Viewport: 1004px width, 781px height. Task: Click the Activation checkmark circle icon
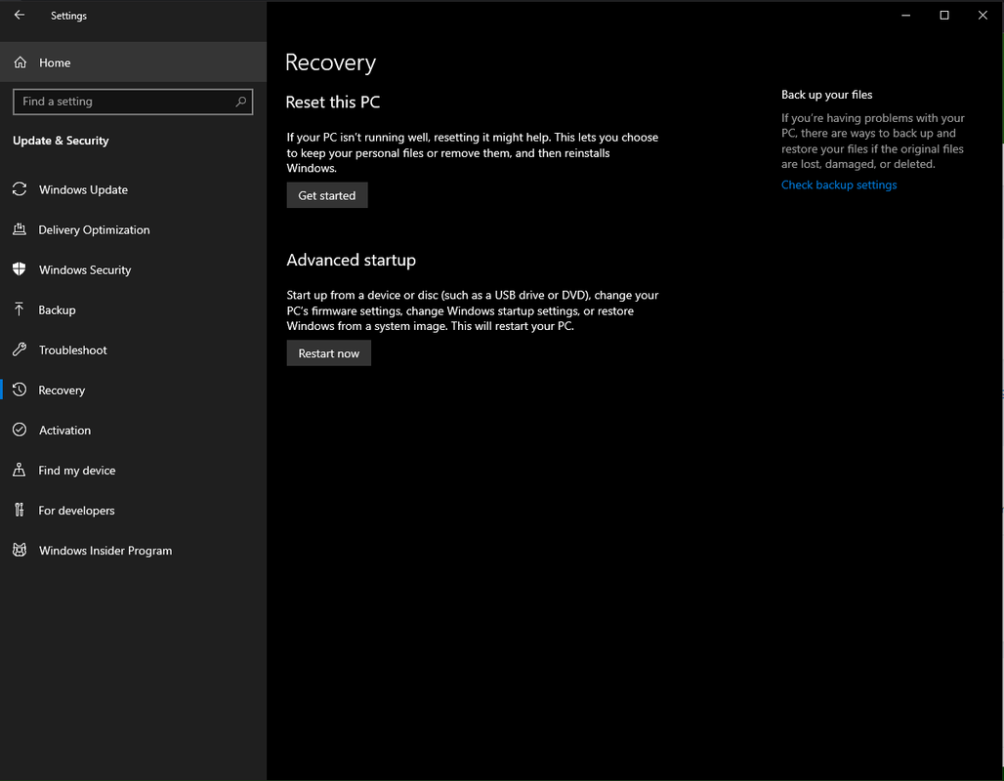pyautogui.click(x=20, y=430)
